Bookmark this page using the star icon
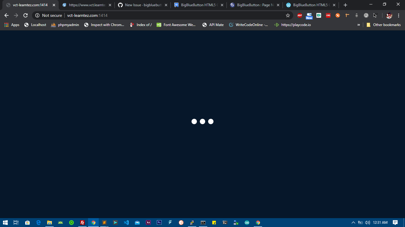 288,15
